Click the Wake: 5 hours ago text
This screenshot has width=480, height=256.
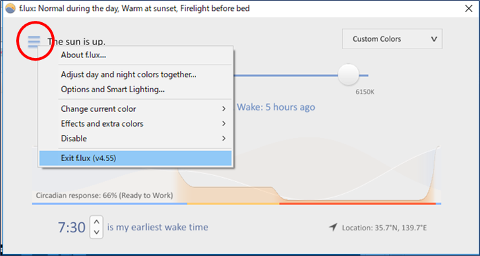[276, 107]
